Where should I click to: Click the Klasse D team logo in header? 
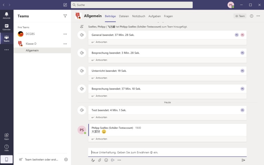pos(78,16)
